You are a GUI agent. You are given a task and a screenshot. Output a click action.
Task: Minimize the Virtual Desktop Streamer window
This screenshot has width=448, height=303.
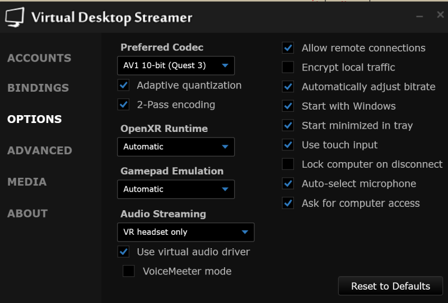(x=419, y=16)
